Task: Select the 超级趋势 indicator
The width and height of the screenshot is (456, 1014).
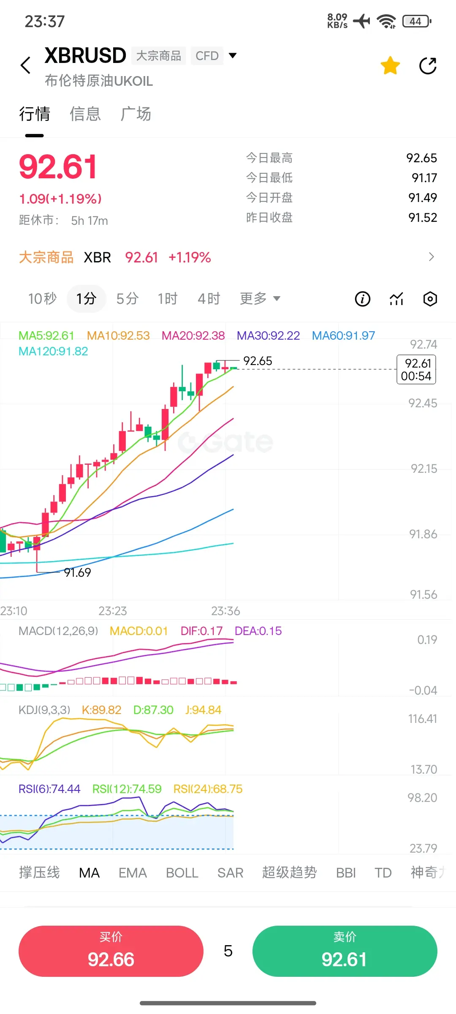Action: coord(289,872)
